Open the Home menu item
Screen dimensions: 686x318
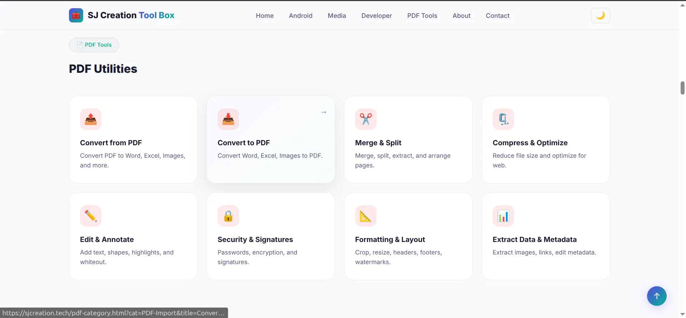coord(264,16)
